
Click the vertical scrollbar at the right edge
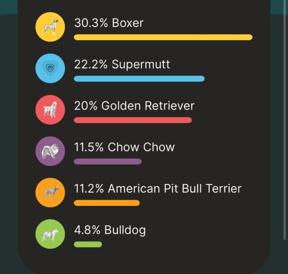coord(284,119)
